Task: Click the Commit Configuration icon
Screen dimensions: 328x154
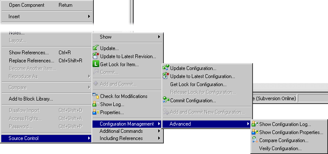Action: coord(166,100)
